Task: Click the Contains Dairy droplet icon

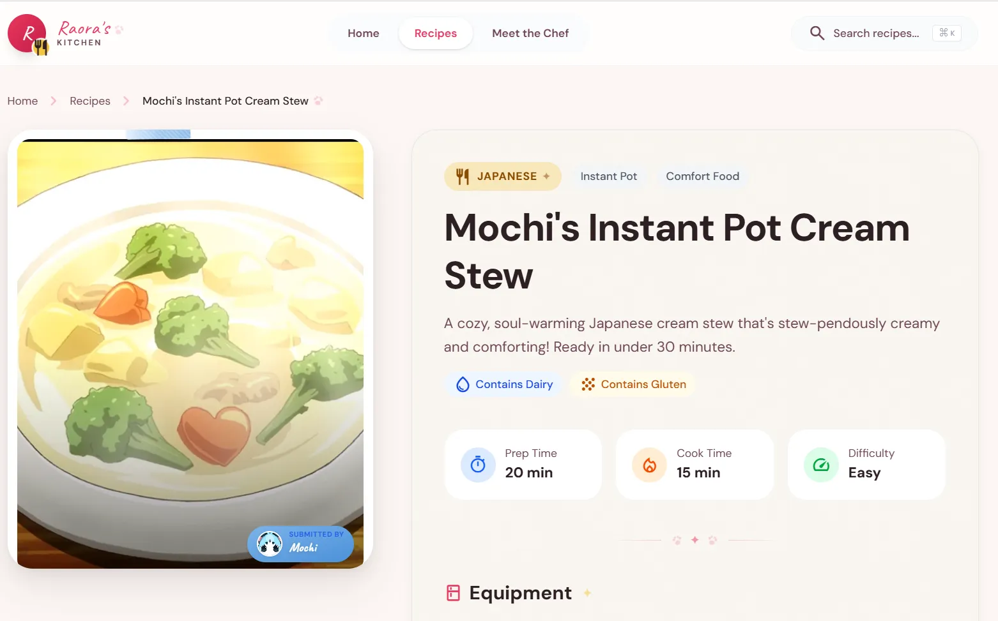Action: click(463, 384)
